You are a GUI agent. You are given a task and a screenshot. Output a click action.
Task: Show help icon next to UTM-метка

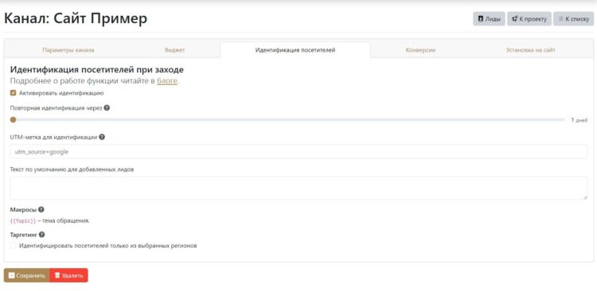[x=102, y=138]
